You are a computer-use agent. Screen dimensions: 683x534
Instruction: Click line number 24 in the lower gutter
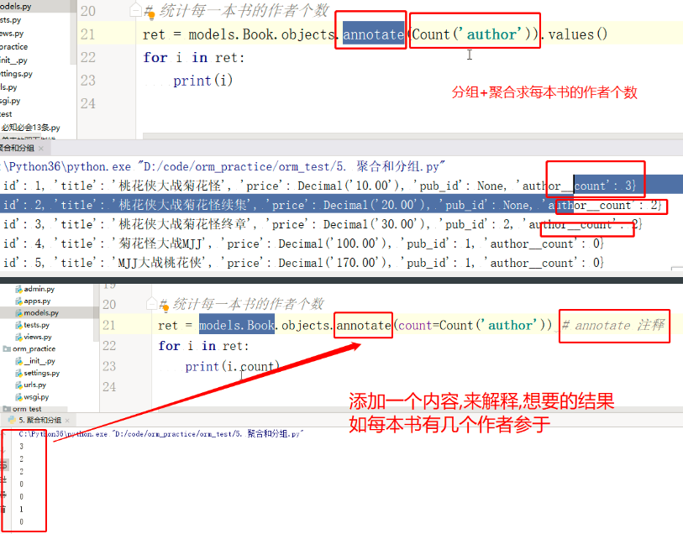(109, 387)
